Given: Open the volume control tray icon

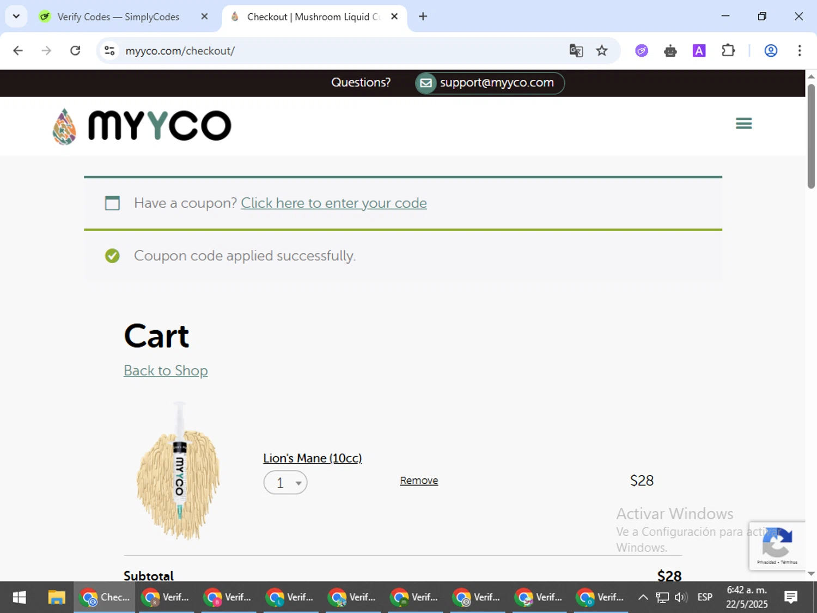Looking at the screenshot, I should coord(681,597).
